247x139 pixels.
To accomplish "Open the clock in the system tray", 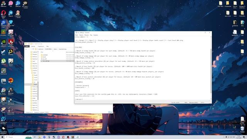I will [x=239, y=137].
